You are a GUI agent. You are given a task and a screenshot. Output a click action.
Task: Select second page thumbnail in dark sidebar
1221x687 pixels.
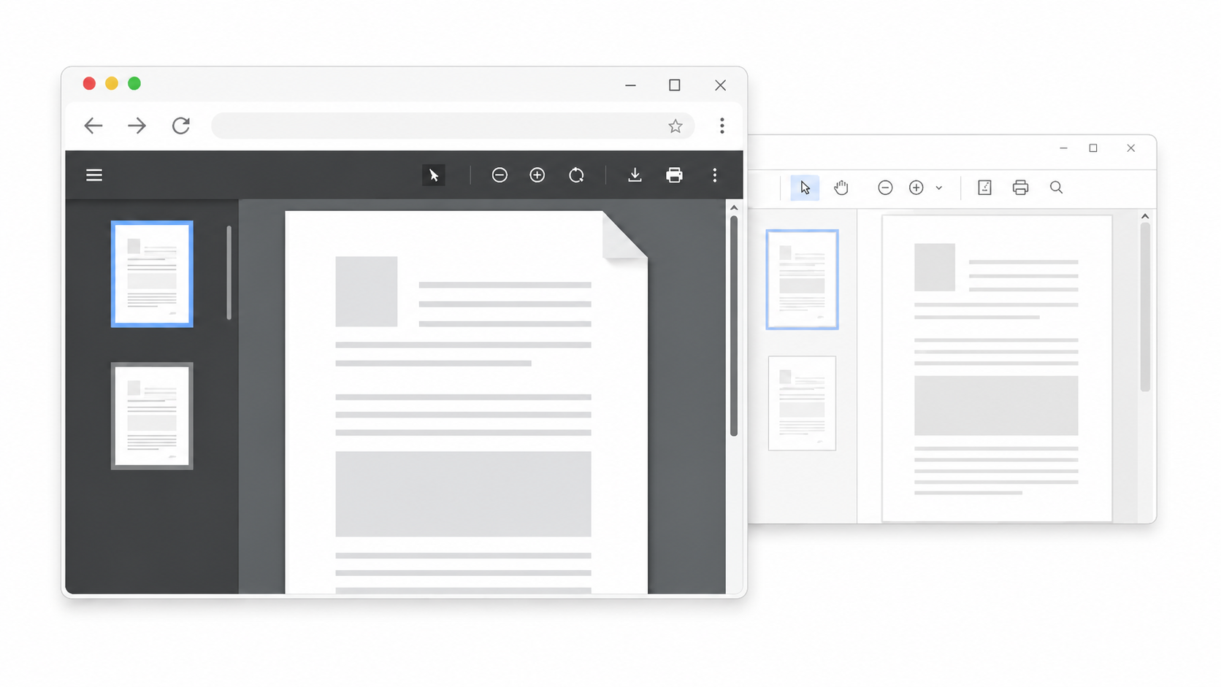coord(152,416)
